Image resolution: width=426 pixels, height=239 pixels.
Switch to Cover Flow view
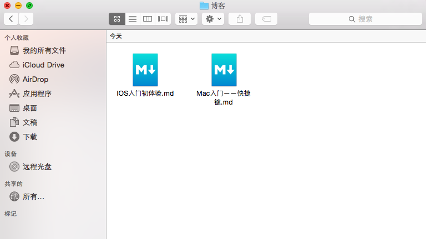click(x=163, y=19)
